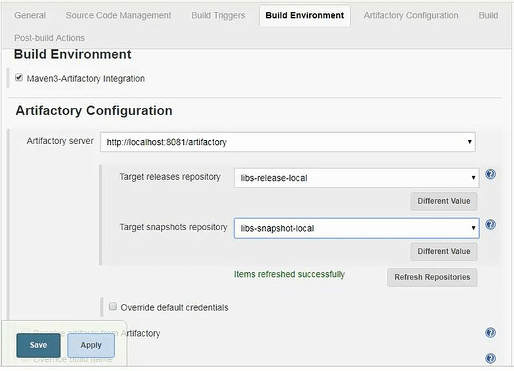Viewport: 514px width, 371px height.
Task: Click the Artifactory server label
Action: (x=60, y=141)
